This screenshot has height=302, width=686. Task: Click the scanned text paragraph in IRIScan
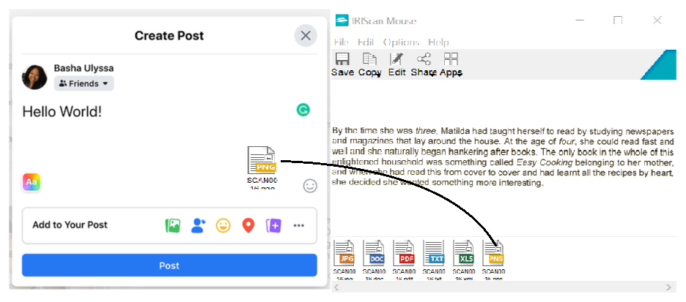click(x=503, y=156)
